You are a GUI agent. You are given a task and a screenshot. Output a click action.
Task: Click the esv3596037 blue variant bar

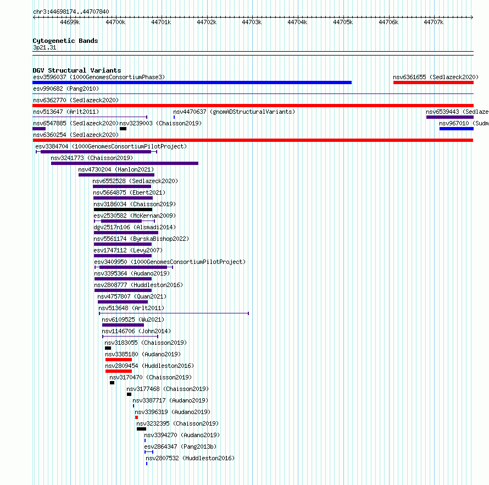[x=192, y=82]
